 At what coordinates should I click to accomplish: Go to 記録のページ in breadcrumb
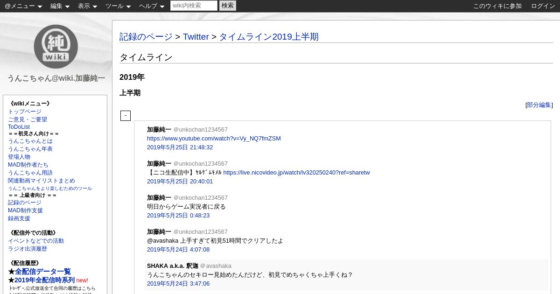click(146, 37)
